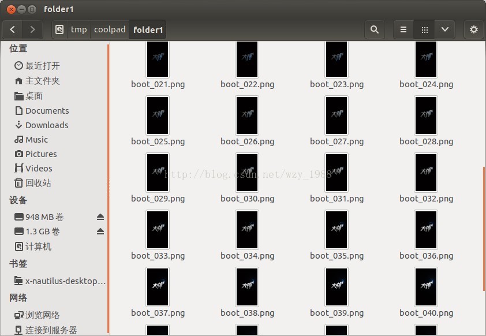The width and height of the screenshot is (486, 336).
Task: Select boot_026.png thumbnail
Action: (x=247, y=115)
